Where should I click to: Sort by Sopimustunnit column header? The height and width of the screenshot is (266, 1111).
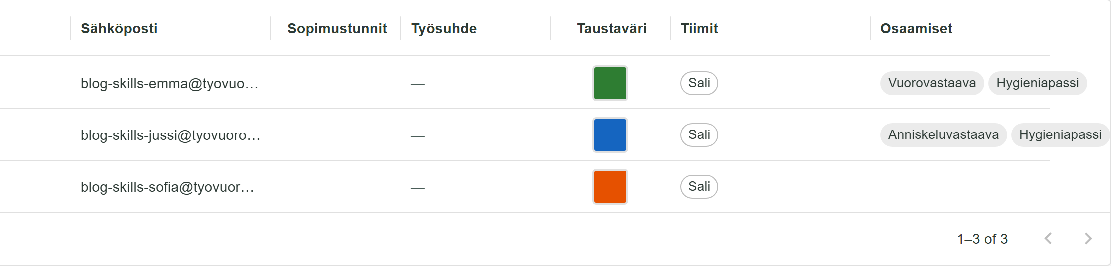337,29
